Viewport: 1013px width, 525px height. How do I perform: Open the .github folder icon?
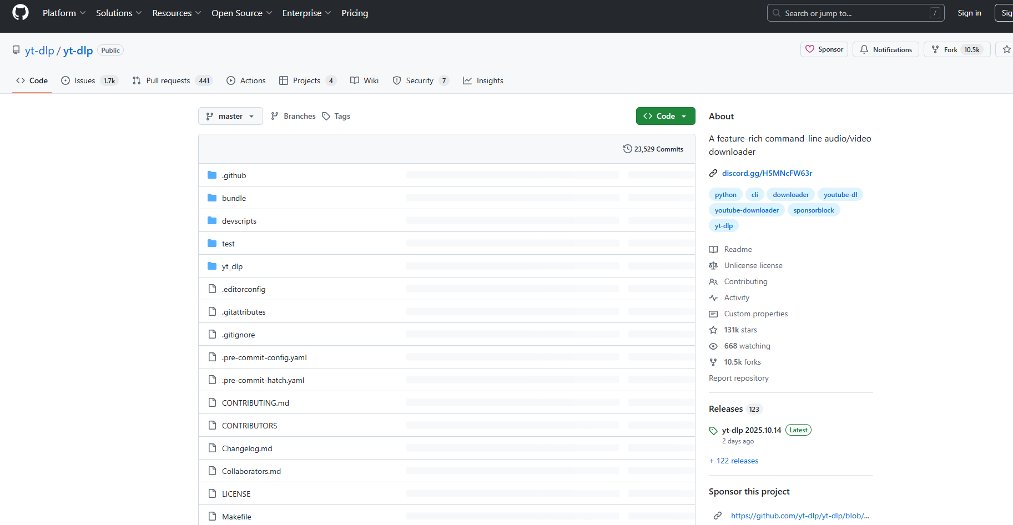pos(212,175)
